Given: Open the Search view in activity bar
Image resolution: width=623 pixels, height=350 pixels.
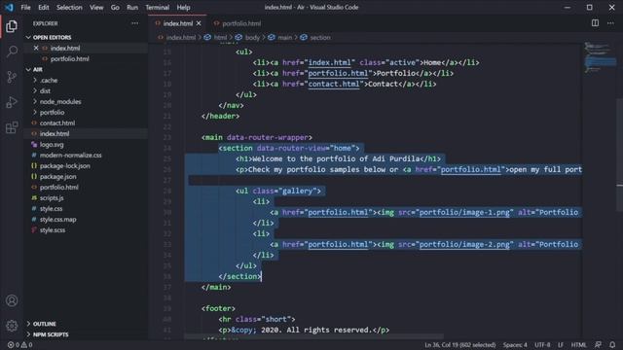Looking at the screenshot, I should (x=12, y=52).
